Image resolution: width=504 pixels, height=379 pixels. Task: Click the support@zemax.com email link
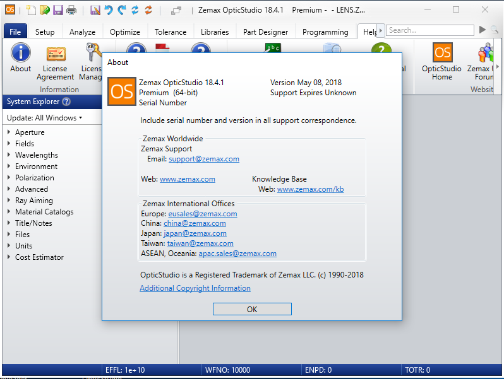click(x=204, y=159)
